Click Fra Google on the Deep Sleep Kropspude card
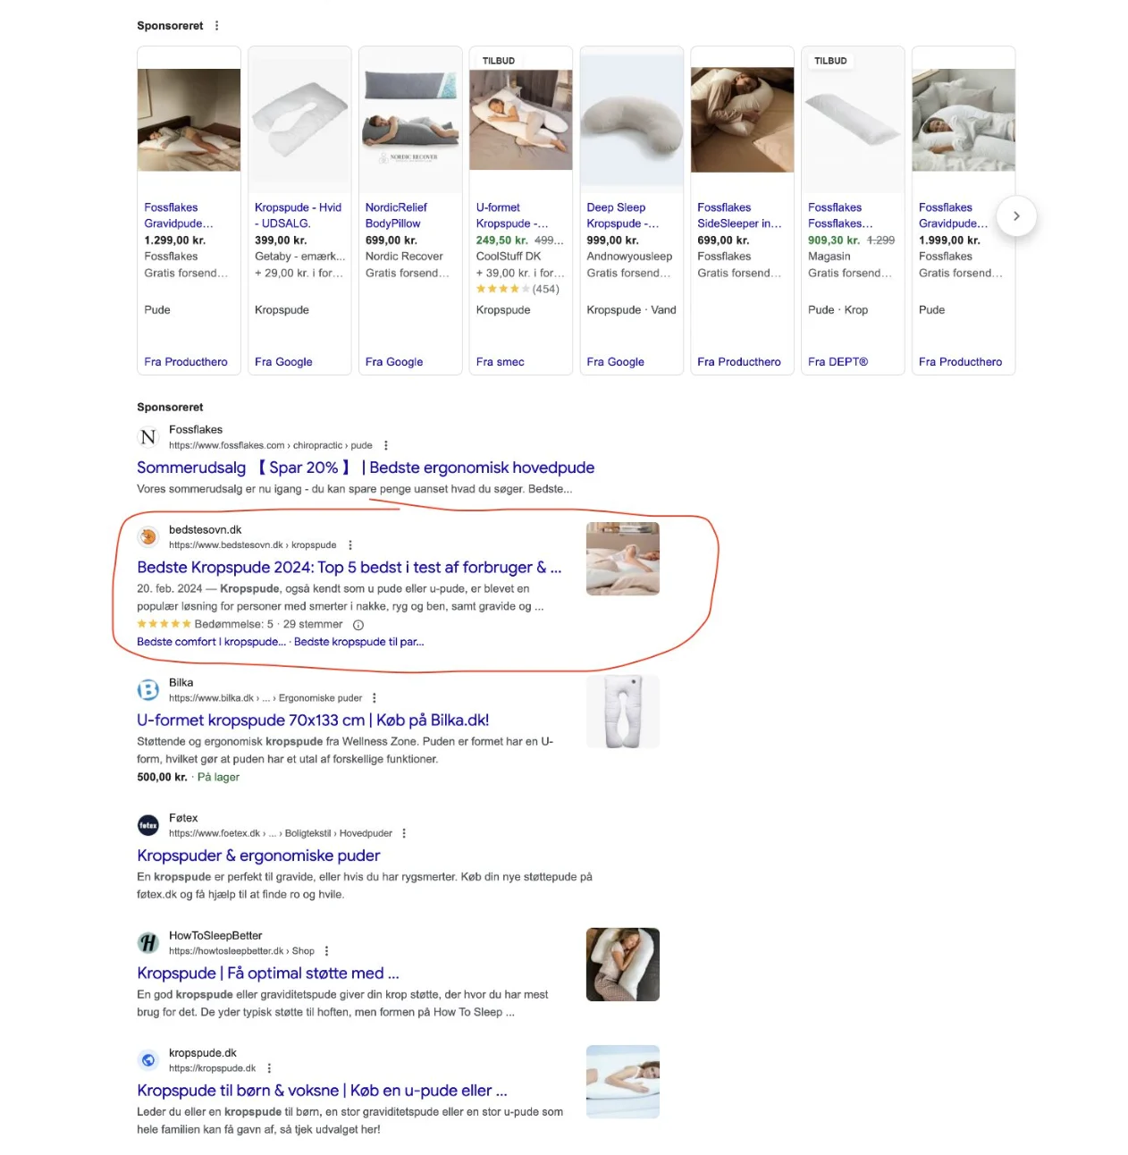Image resolution: width=1128 pixels, height=1155 pixels. pos(616,362)
